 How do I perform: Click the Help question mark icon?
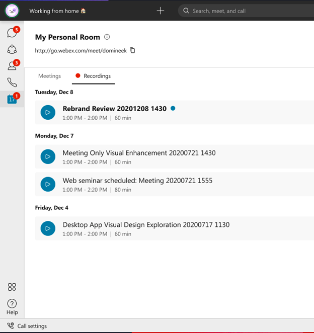coord(12,304)
